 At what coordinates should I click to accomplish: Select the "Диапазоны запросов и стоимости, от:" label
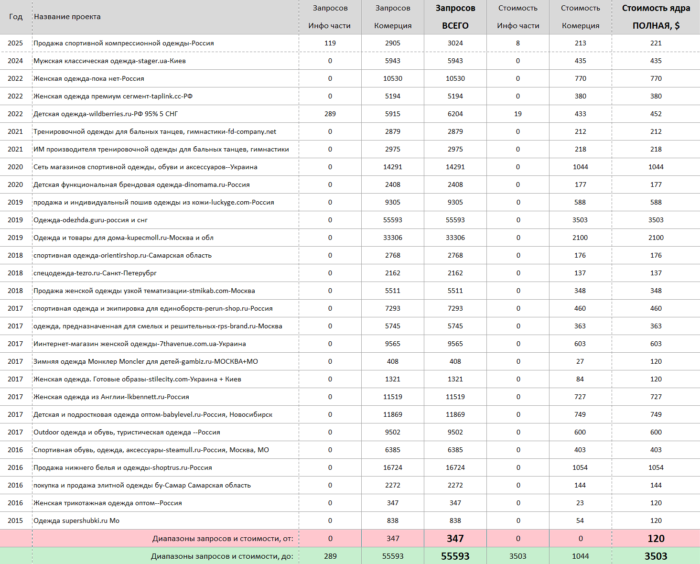tap(223, 539)
